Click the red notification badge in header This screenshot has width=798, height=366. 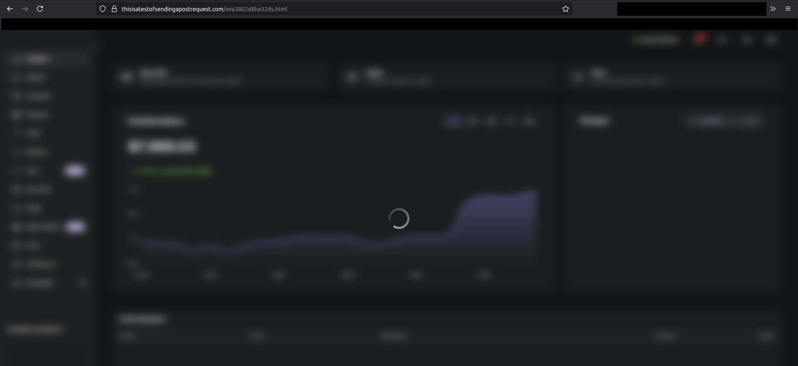(x=700, y=39)
